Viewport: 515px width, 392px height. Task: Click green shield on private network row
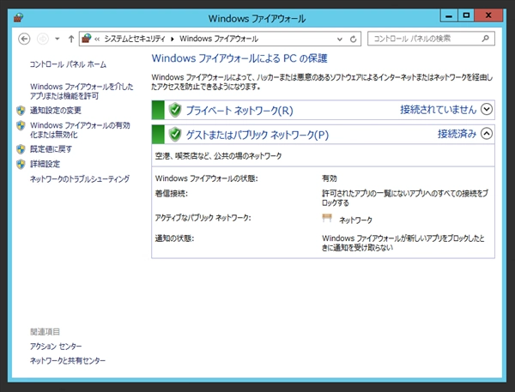175,110
